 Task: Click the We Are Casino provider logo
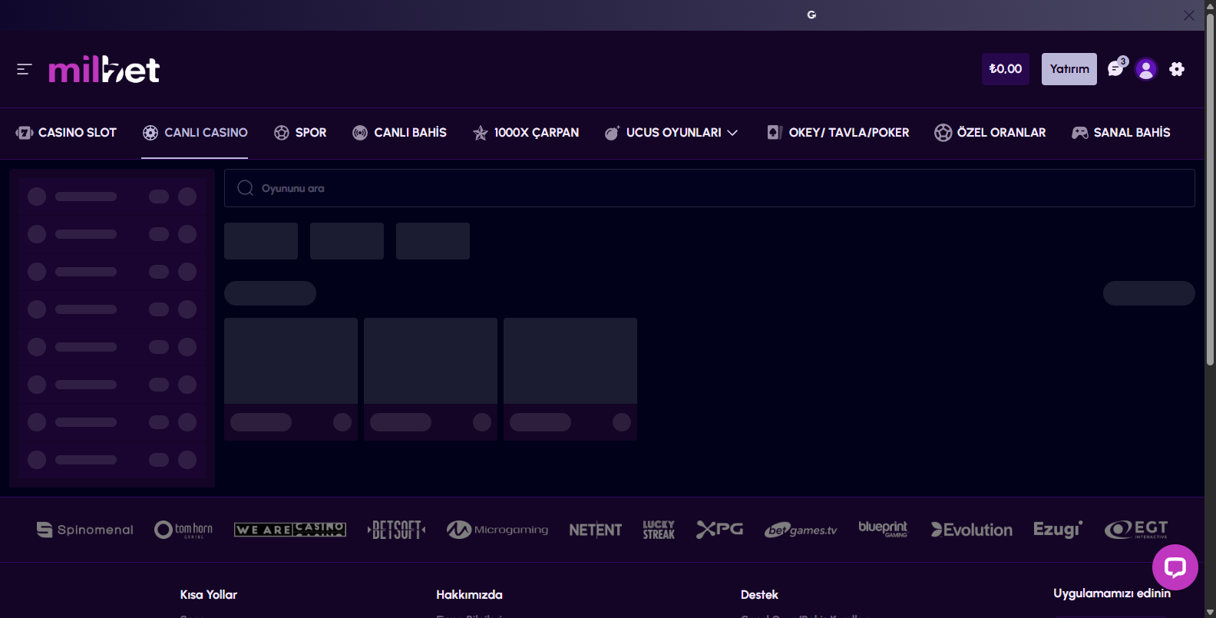tap(290, 530)
